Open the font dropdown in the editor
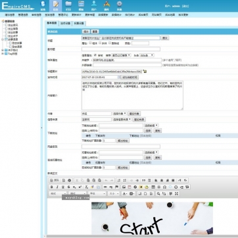238x238 pixels. [97, 193]
